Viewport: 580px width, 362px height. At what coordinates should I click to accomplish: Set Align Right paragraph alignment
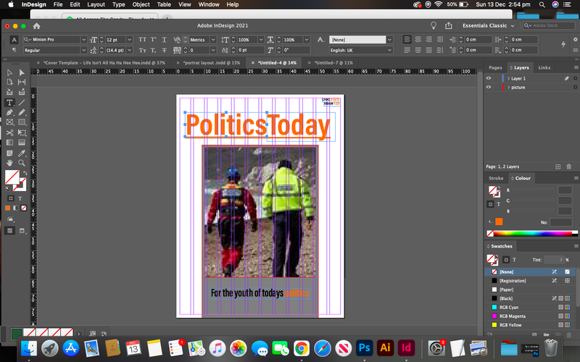428,40
